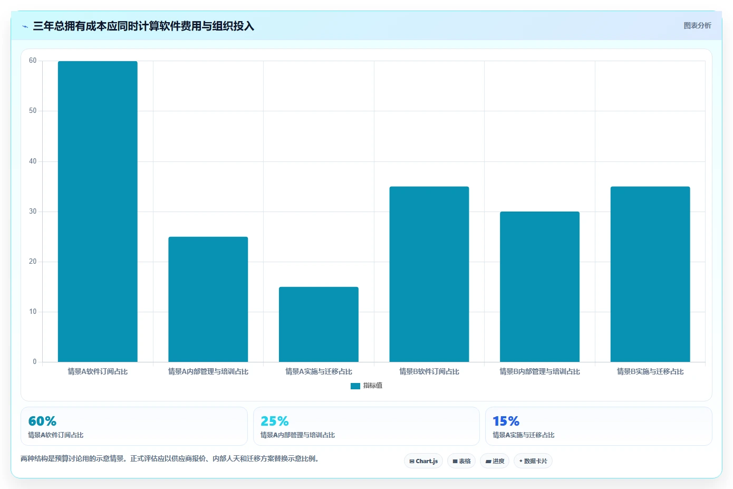The image size is (733, 489).
Task: Click the x-axis label 情景A内部管理与培训占比
Action: (x=208, y=371)
